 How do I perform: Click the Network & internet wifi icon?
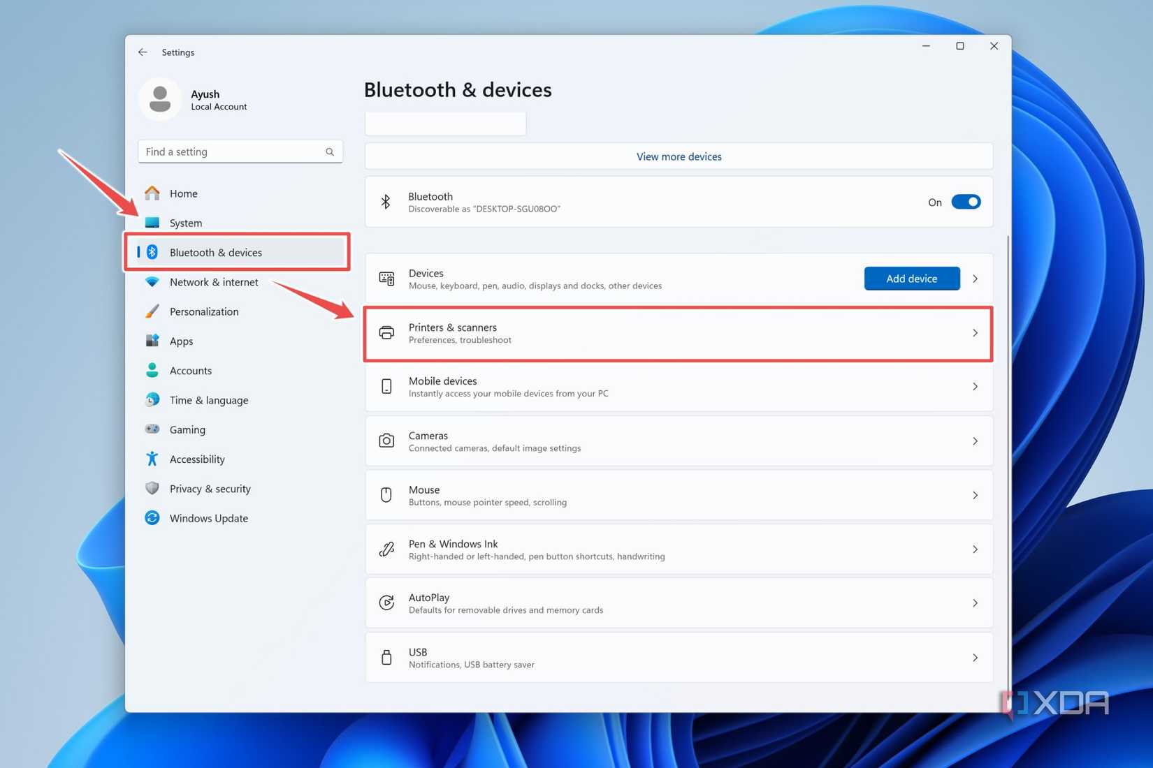(152, 282)
